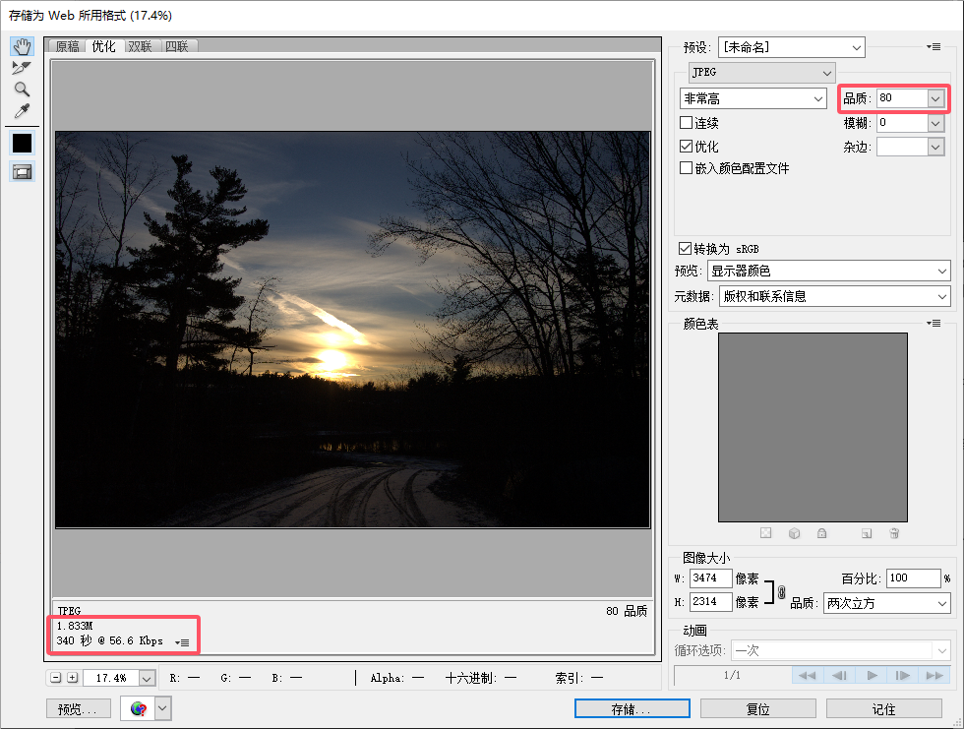Open the 两次立方 resampling dropdown
Viewport: 964px width, 729px height.
click(885, 603)
